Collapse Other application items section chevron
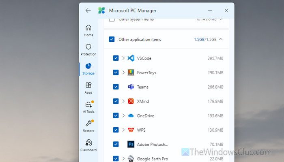Screen dimensions: 284x162 [x=221, y=39]
